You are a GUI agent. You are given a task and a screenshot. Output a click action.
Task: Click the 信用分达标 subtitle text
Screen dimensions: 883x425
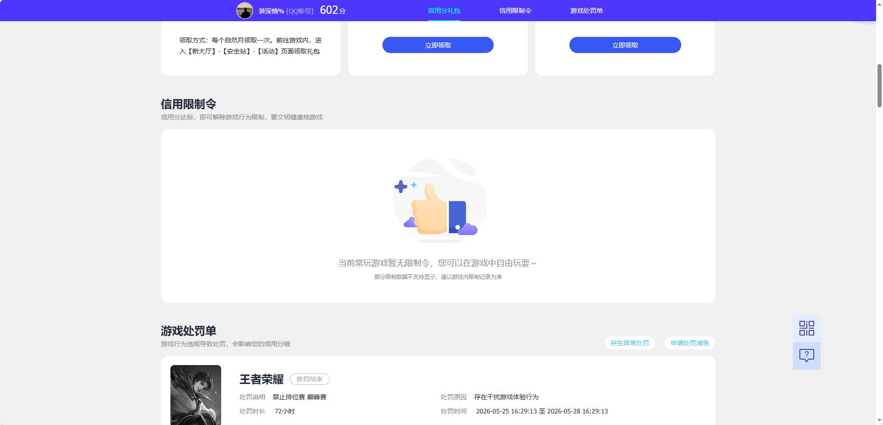(242, 117)
